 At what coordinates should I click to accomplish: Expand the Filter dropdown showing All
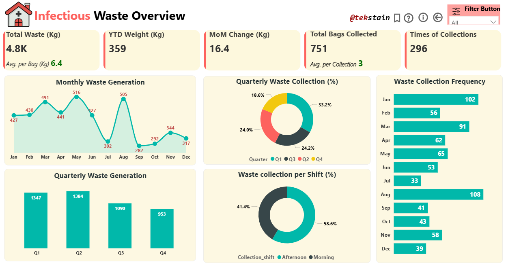click(474, 22)
